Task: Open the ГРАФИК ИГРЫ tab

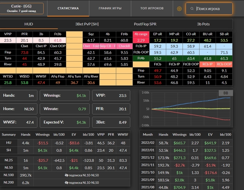Action: (x=110, y=8)
